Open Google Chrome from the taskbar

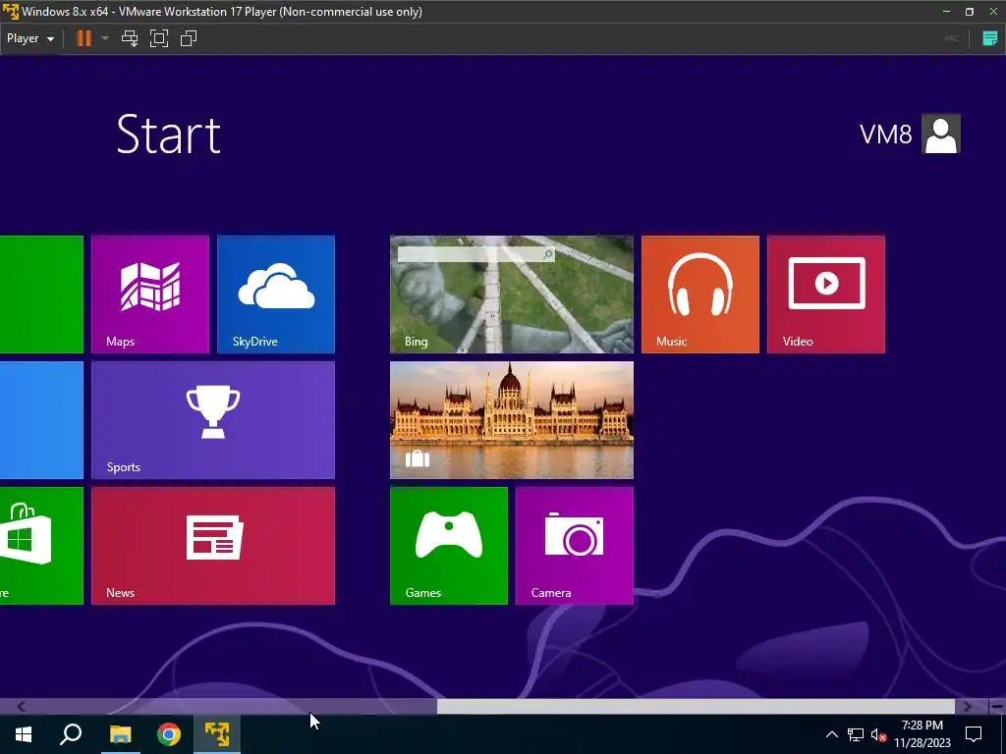(x=169, y=734)
